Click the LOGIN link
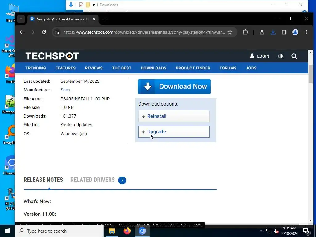Screen dimensions: 316x237 click(260, 56)
